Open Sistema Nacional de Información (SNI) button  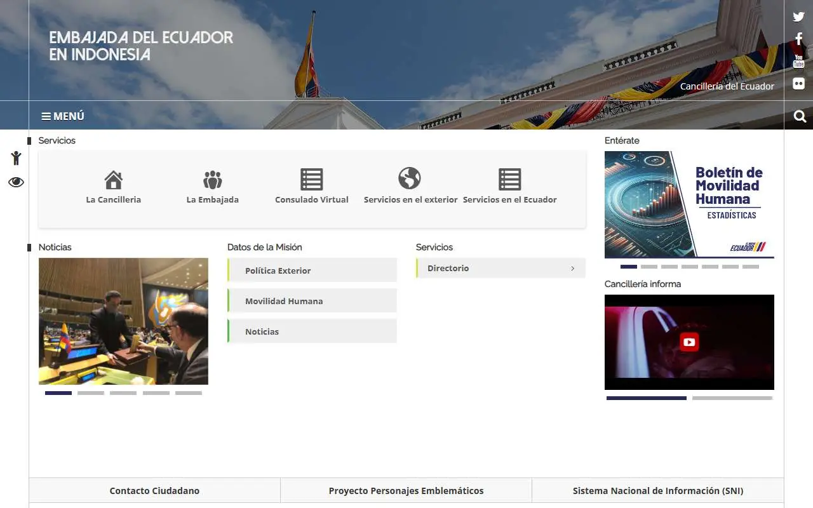pos(657,491)
